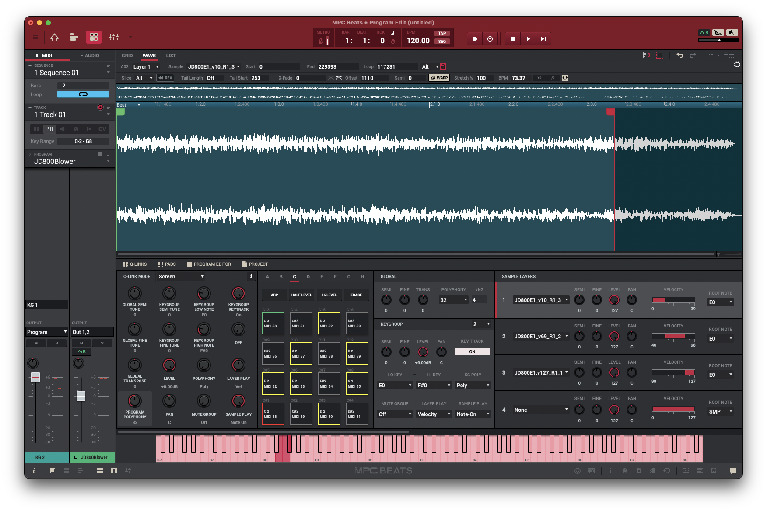
Task: Toggle the loop lock icon
Action: (443, 66)
